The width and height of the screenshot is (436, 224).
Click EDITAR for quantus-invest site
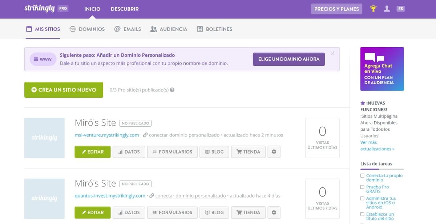pos(93,212)
